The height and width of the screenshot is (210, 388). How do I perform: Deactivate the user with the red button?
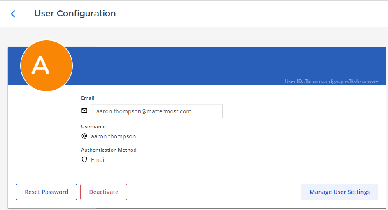coord(104,192)
